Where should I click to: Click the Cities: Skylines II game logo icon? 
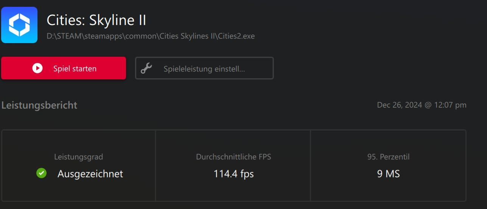coord(19,25)
